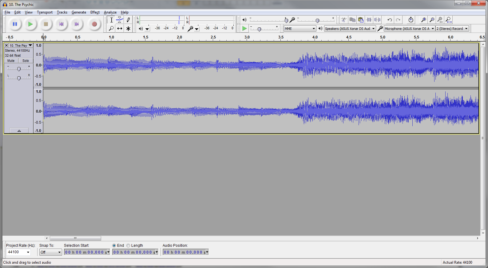Click the Cut scissors icon
This screenshot has width=488, height=268.
pos(344,20)
